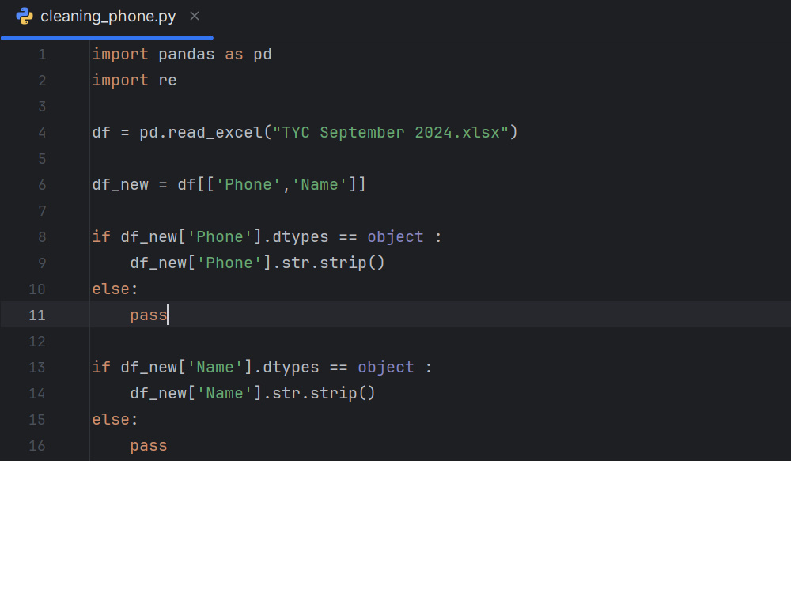Place cursor on 'import pandas as pd'
The image size is (791, 593).
click(182, 55)
